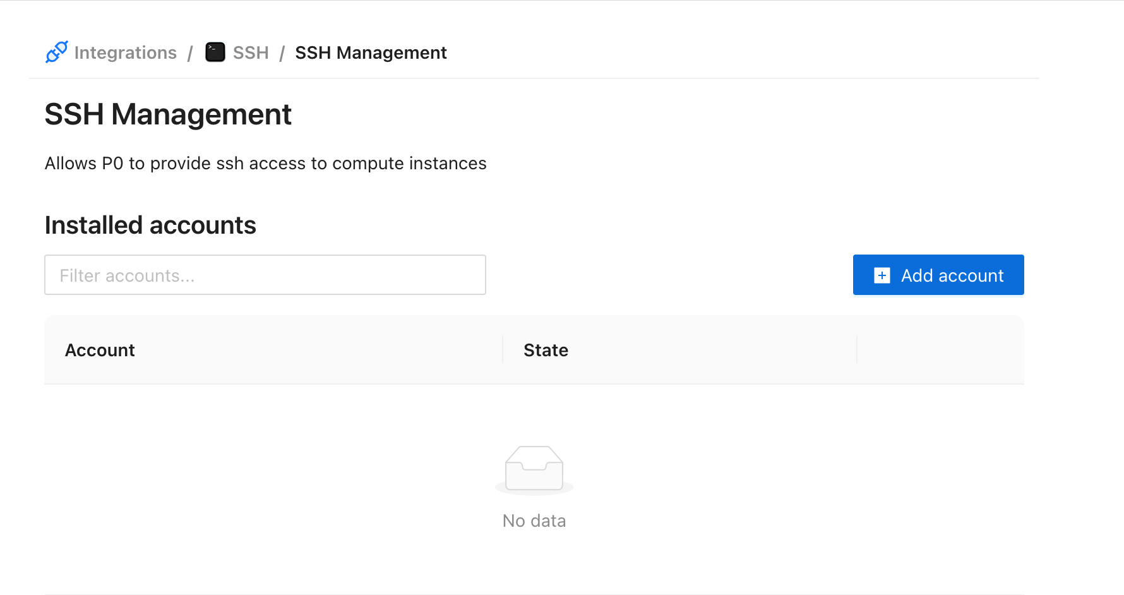The image size is (1124, 595).
Task: Select the SSH Management breadcrumb item
Action: click(371, 52)
